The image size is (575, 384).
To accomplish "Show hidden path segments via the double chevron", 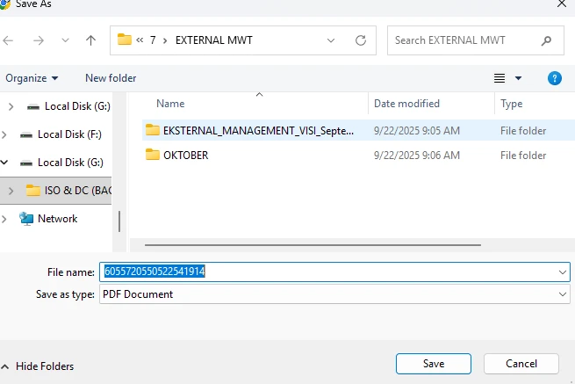I will (140, 40).
